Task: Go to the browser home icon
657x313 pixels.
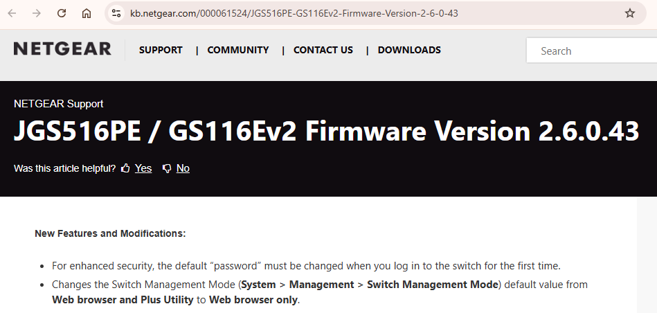Action: 87,13
